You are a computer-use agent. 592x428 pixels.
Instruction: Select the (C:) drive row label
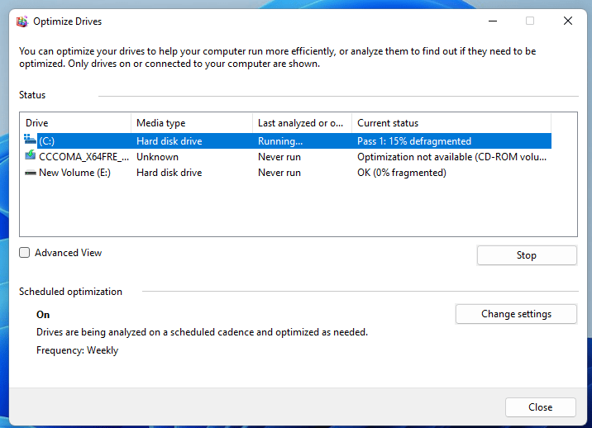coord(47,141)
